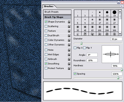Click the Diameter value field

(116, 39)
